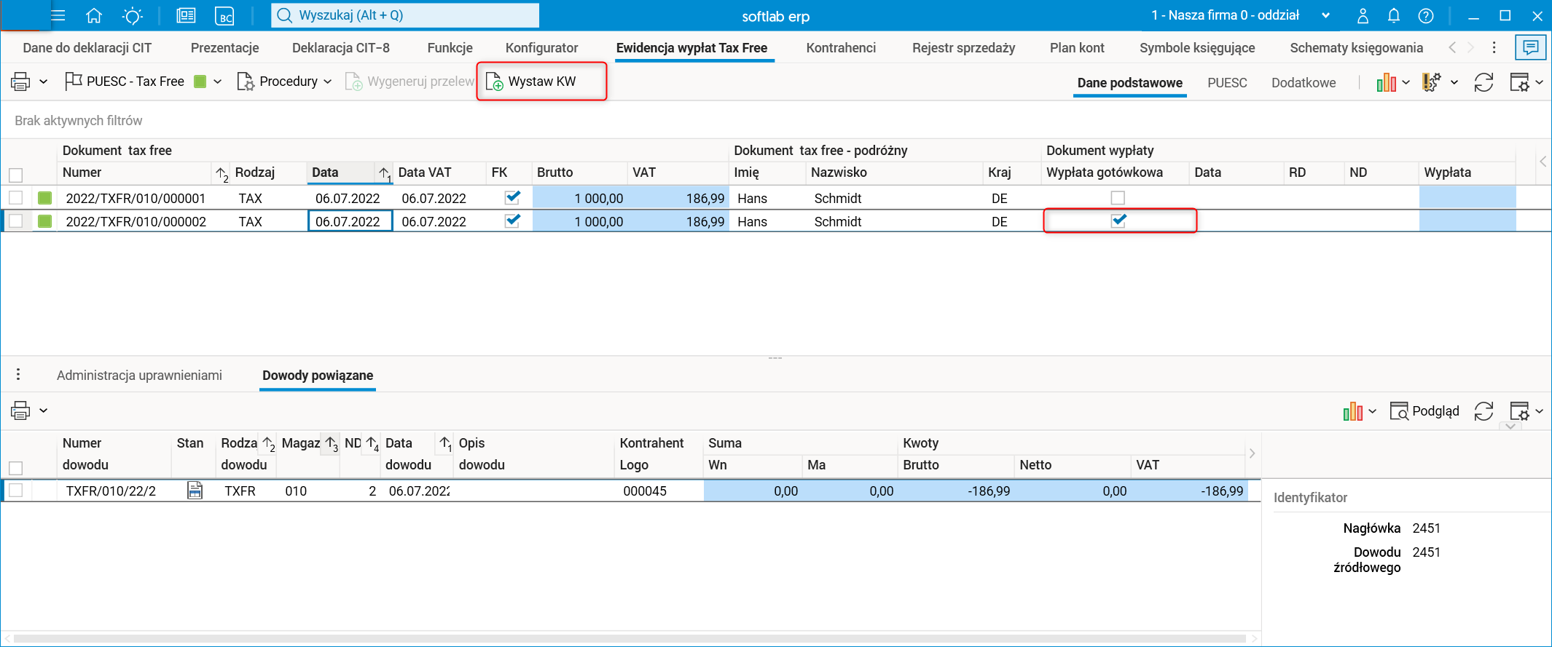Open the PUESC - Tax Free dropdown arrow
Screen dimensions: 1552x647
click(218, 82)
